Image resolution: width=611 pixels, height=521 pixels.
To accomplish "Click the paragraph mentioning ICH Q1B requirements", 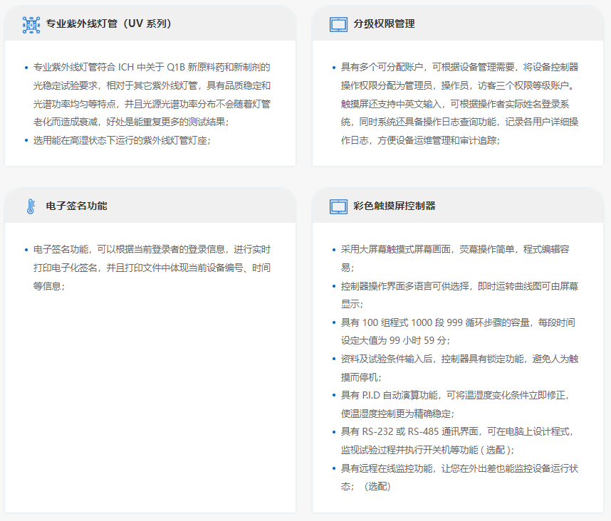I will [x=151, y=95].
